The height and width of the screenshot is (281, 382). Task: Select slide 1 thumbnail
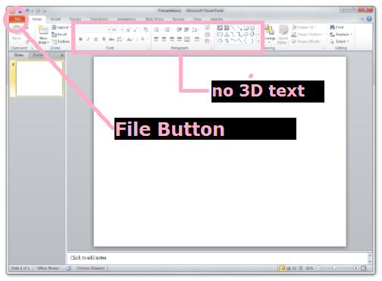39,79
